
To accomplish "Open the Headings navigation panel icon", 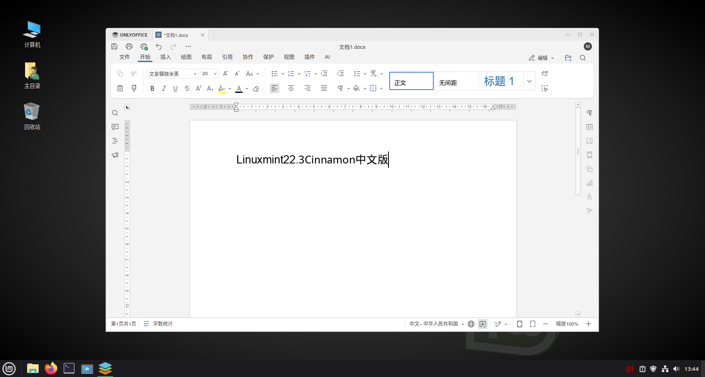I will pyautogui.click(x=115, y=141).
